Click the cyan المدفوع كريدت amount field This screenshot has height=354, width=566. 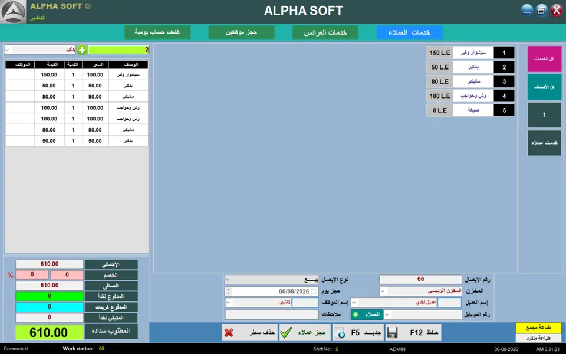pos(50,307)
